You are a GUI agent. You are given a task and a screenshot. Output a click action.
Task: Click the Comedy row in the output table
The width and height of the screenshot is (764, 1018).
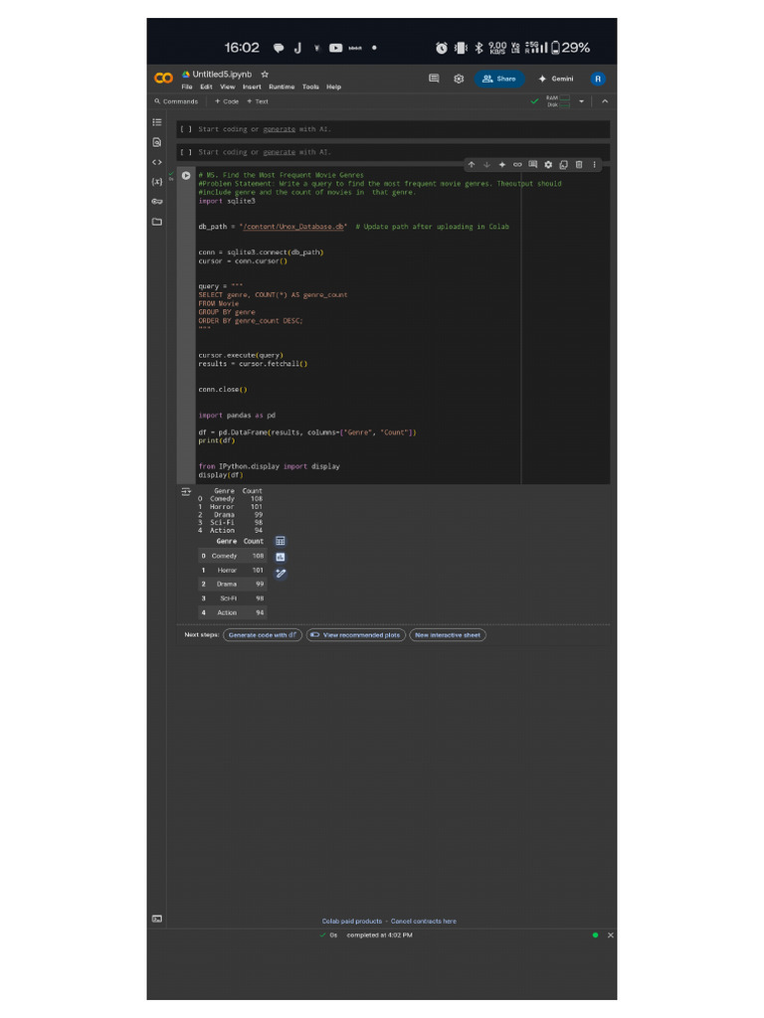click(232, 556)
